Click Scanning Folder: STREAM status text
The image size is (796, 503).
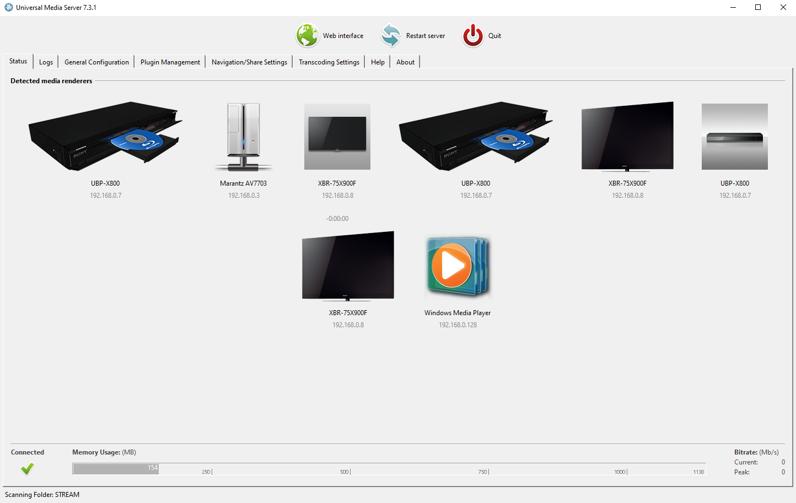[42, 495]
